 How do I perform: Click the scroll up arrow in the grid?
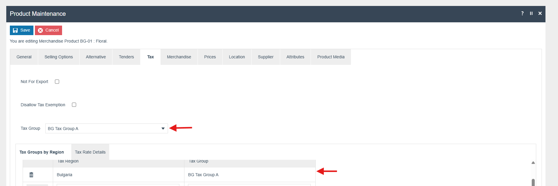click(x=533, y=163)
